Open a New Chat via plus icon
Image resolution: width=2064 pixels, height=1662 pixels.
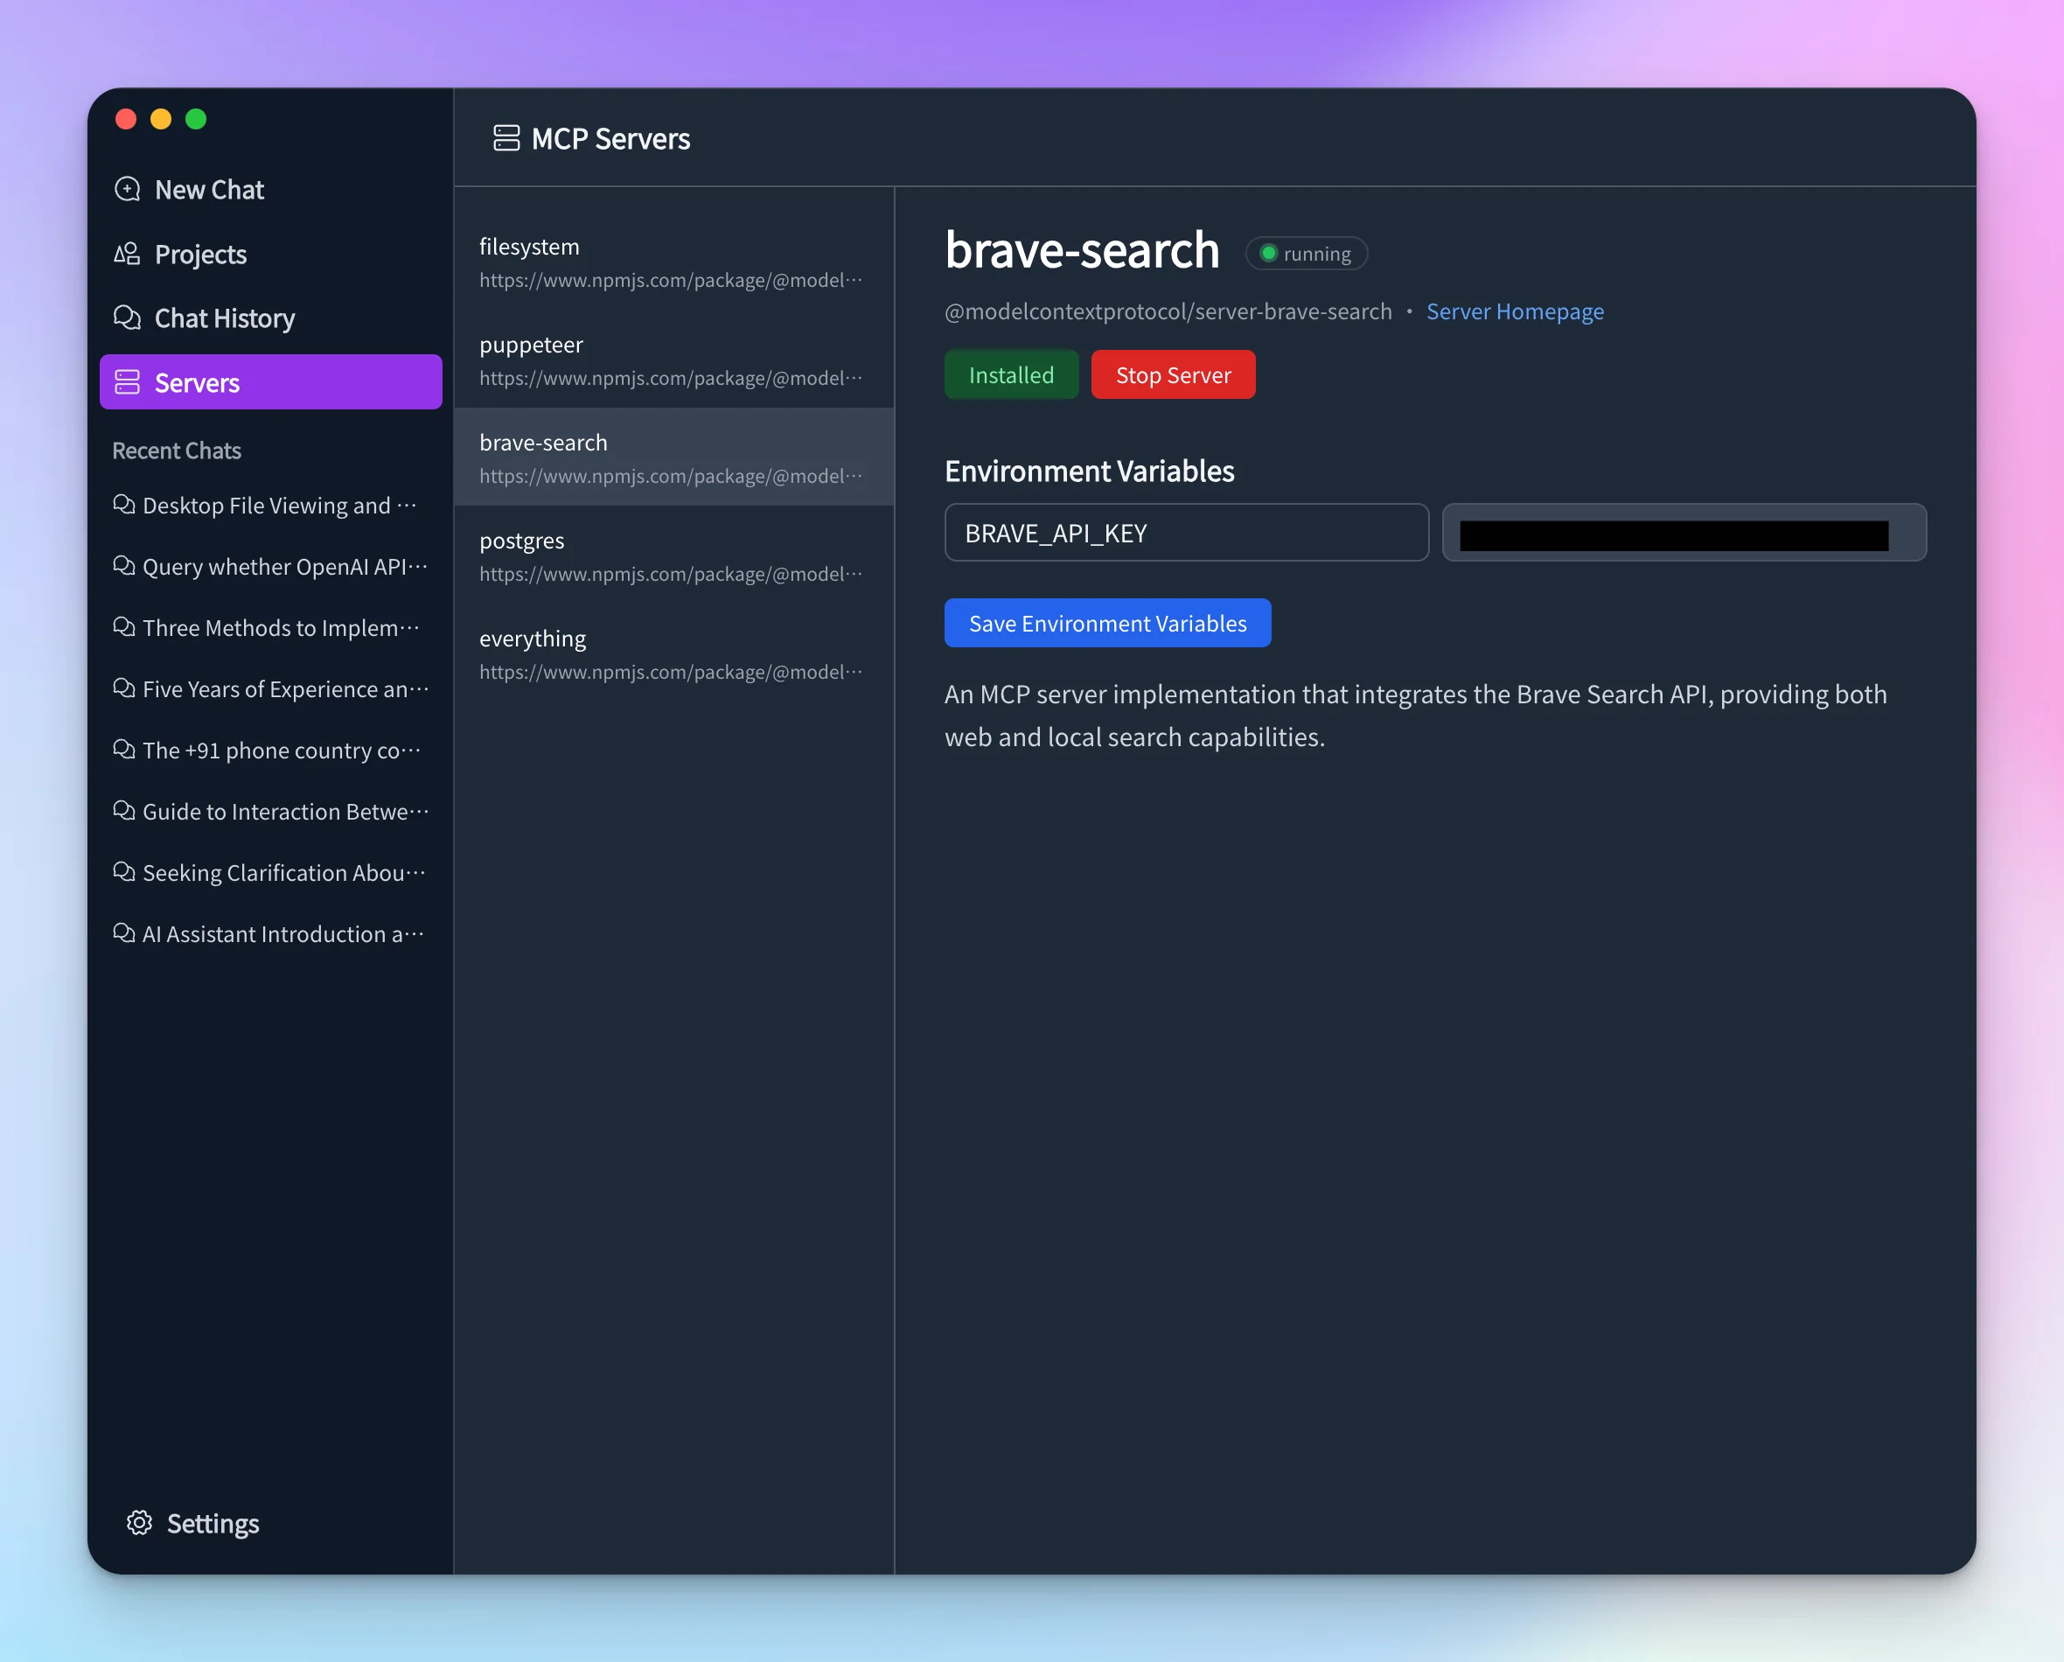point(128,189)
